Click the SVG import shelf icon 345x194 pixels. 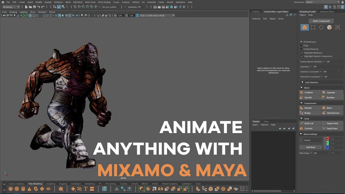coord(92,189)
